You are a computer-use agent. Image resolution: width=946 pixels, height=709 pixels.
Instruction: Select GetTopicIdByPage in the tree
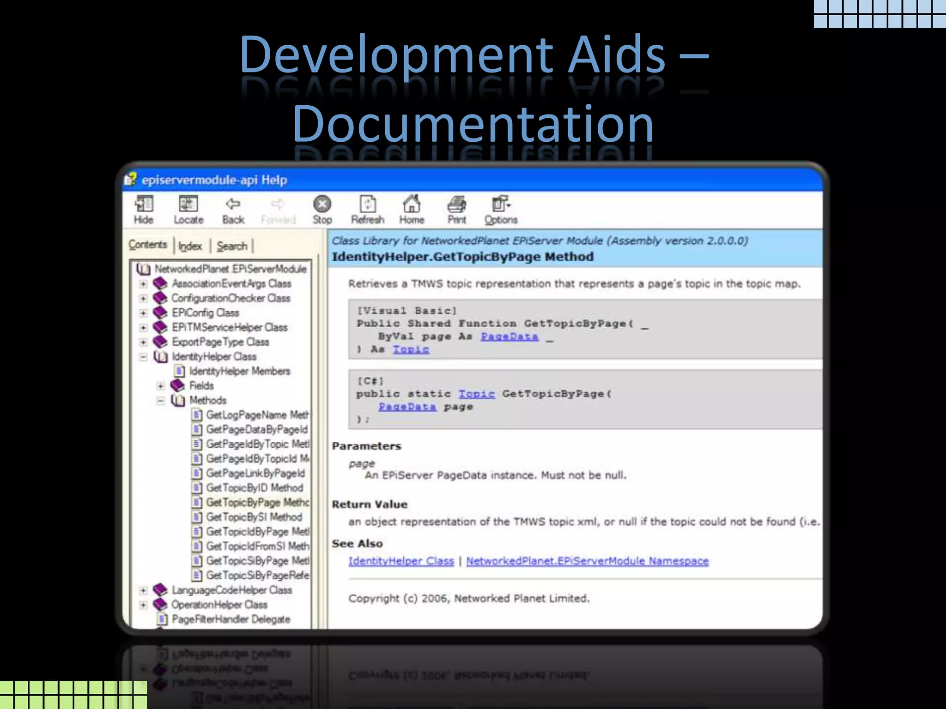tap(258, 532)
